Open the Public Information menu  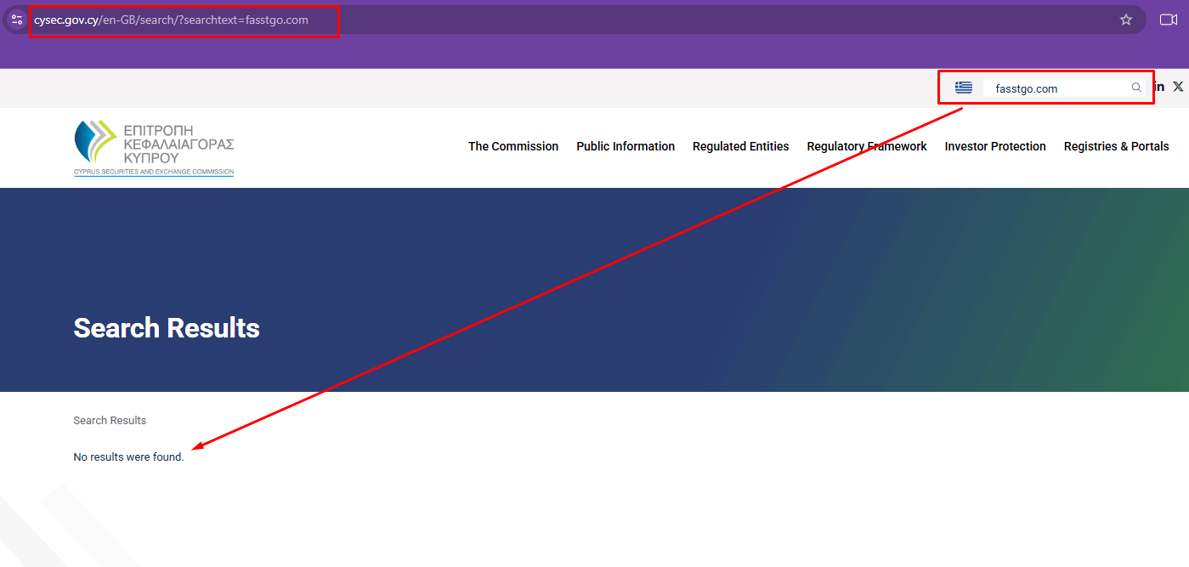click(626, 146)
